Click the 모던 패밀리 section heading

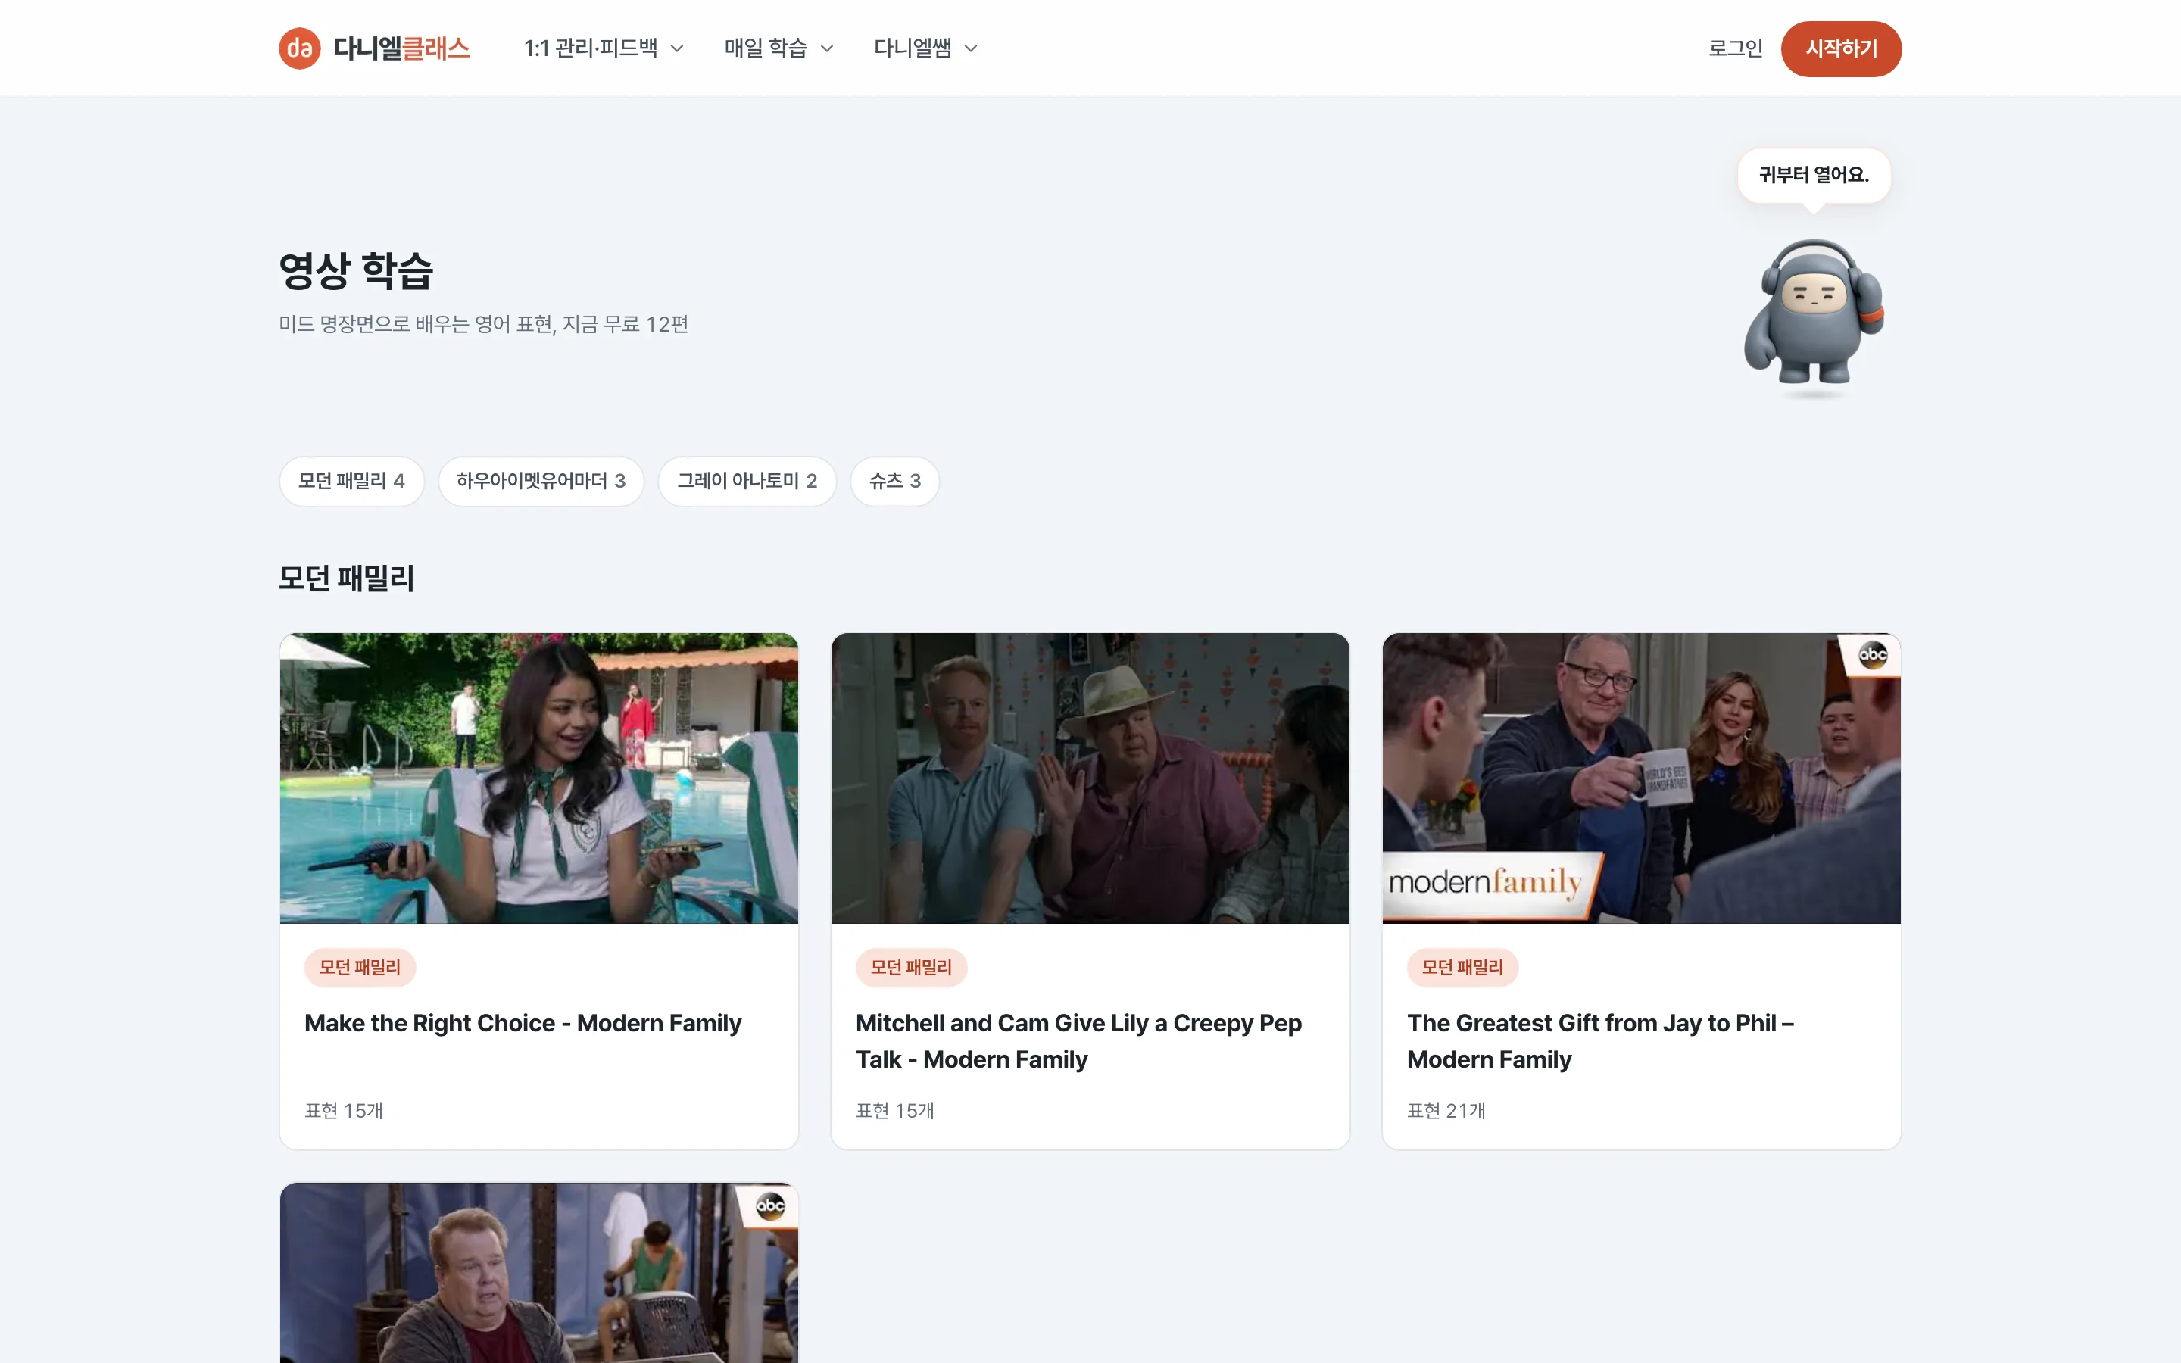pos(346,578)
